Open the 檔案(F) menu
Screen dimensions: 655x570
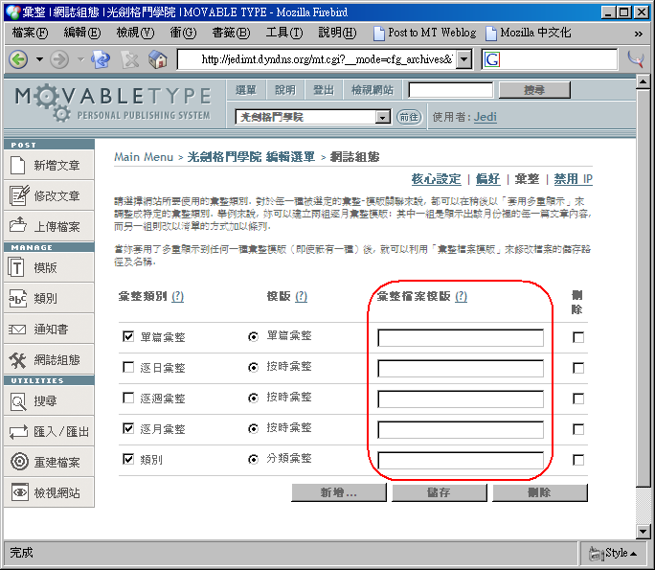tap(30, 33)
